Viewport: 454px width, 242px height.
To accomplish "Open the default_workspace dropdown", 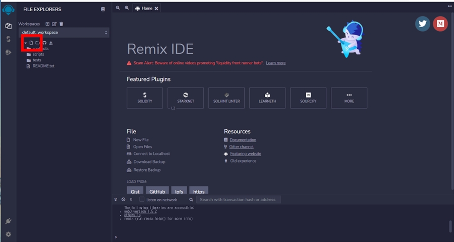I will point(64,32).
